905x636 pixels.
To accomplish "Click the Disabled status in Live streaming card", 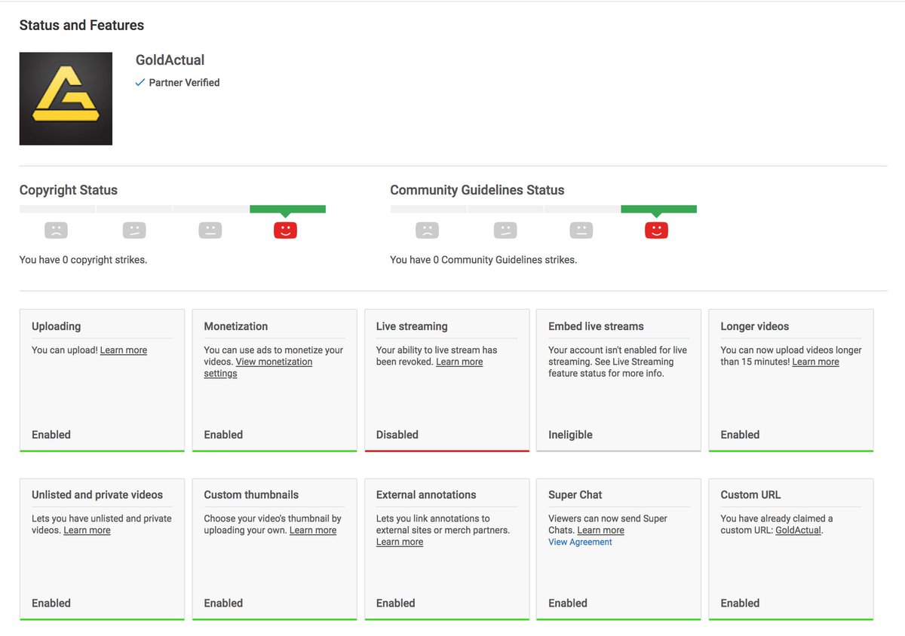I will point(397,435).
